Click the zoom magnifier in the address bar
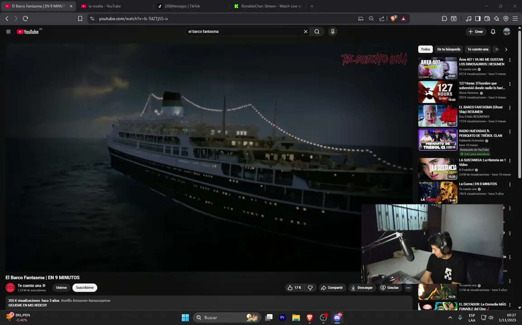Image resolution: width=522 pixels, height=325 pixels. pyautogui.click(x=371, y=19)
